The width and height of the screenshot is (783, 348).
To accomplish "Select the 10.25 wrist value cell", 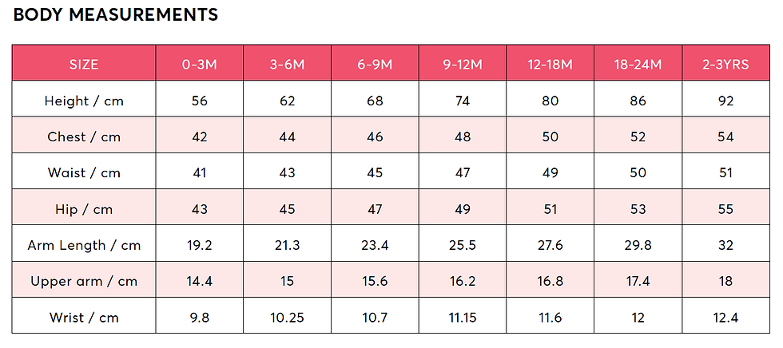I will (287, 315).
